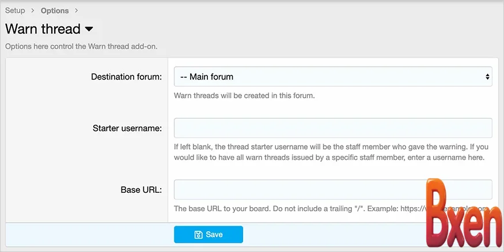Click the Base URL label
Viewport: 504px width, 252px height.
click(141, 189)
